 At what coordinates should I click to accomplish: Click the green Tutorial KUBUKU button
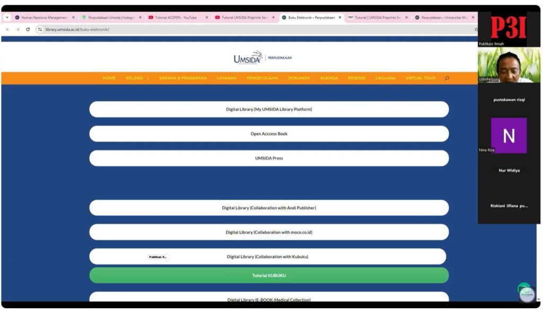pyautogui.click(x=269, y=275)
